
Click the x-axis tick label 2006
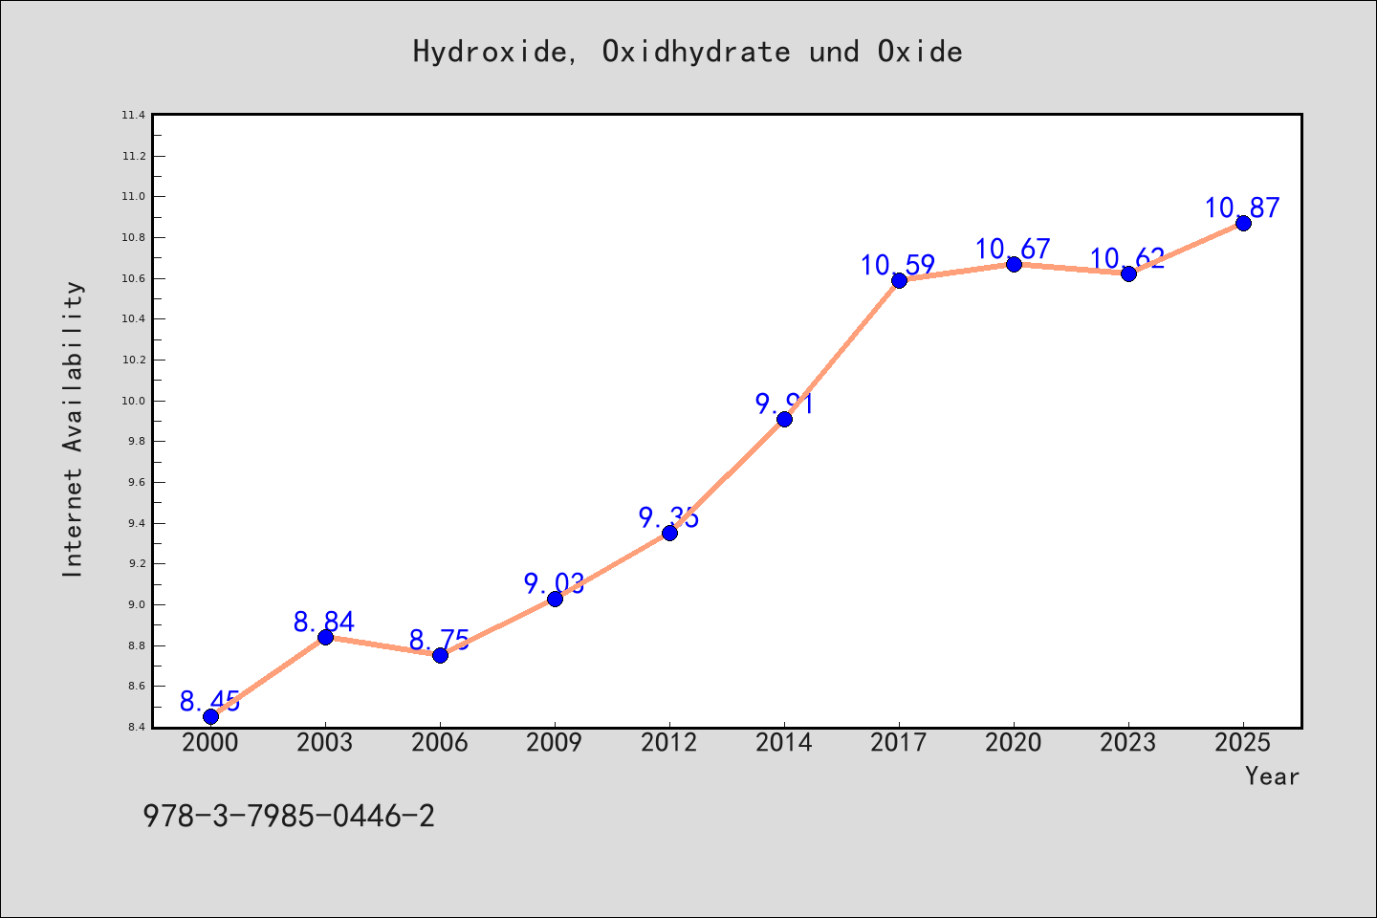pyautogui.click(x=440, y=743)
